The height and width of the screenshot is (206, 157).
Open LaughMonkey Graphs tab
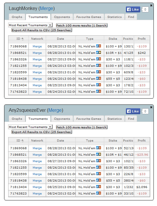pos(17,17)
